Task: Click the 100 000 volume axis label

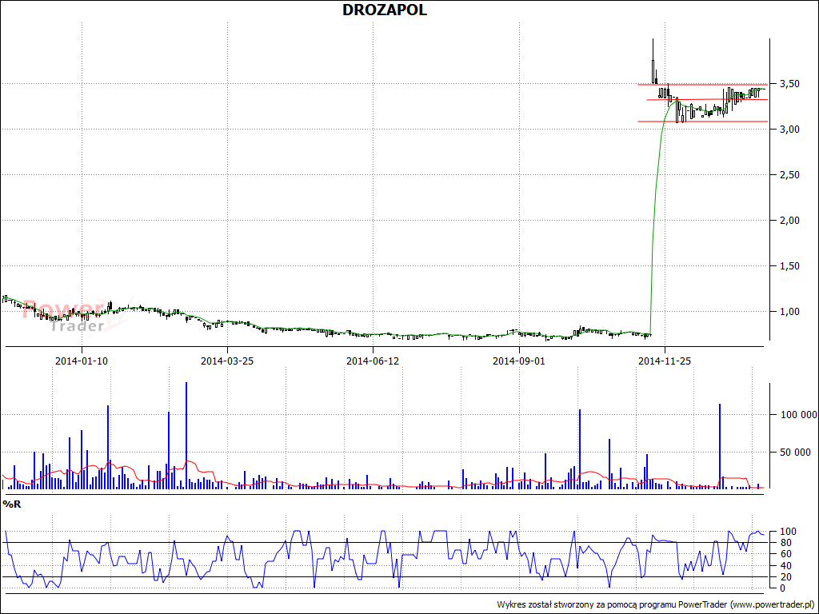Action: coord(799,415)
